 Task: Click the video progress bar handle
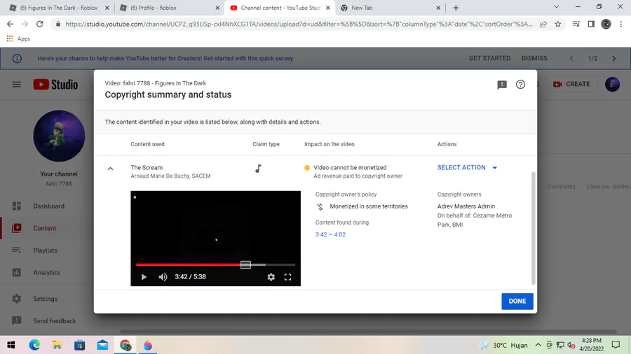click(x=245, y=264)
